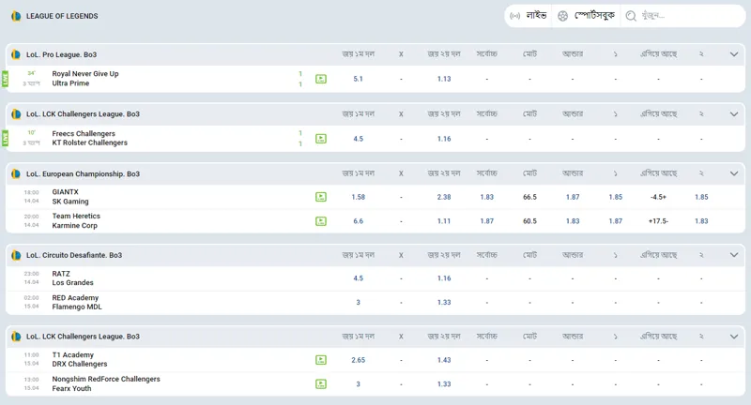Viewport: 751px width, 405px height.
Task: Open stream icon for T1 Academy match
Action: (x=321, y=360)
